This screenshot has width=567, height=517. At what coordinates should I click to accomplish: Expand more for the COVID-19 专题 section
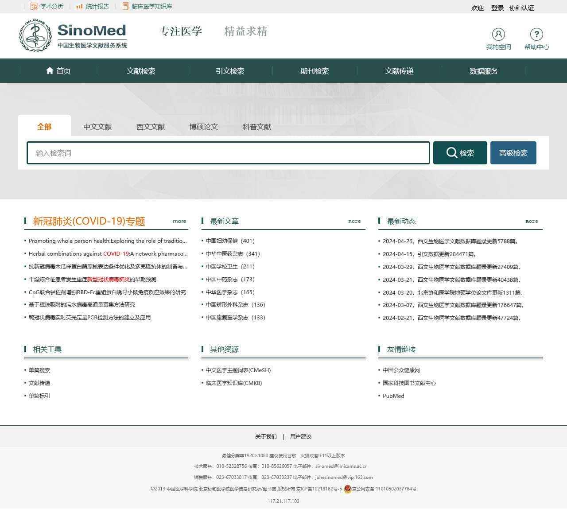pyautogui.click(x=179, y=221)
